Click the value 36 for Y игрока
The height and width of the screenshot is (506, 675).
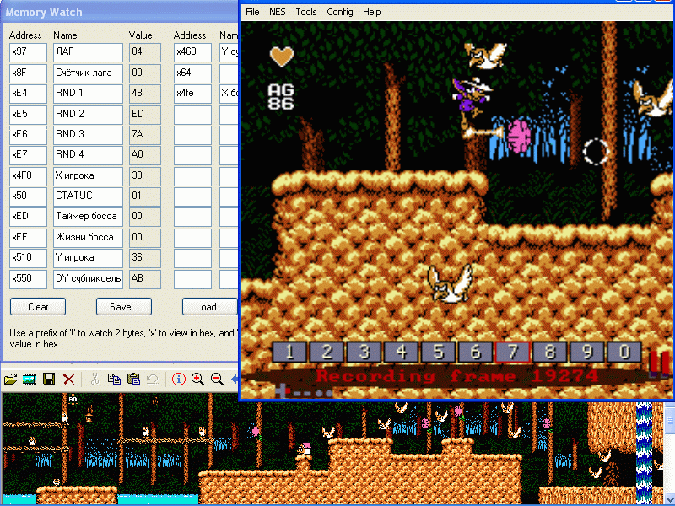point(145,259)
